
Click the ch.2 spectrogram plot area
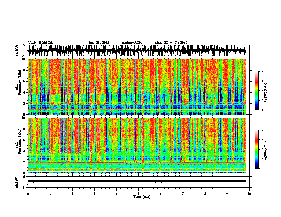[x=137, y=145]
